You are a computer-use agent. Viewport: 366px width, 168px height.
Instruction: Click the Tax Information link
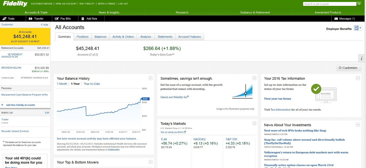(281, 110)
